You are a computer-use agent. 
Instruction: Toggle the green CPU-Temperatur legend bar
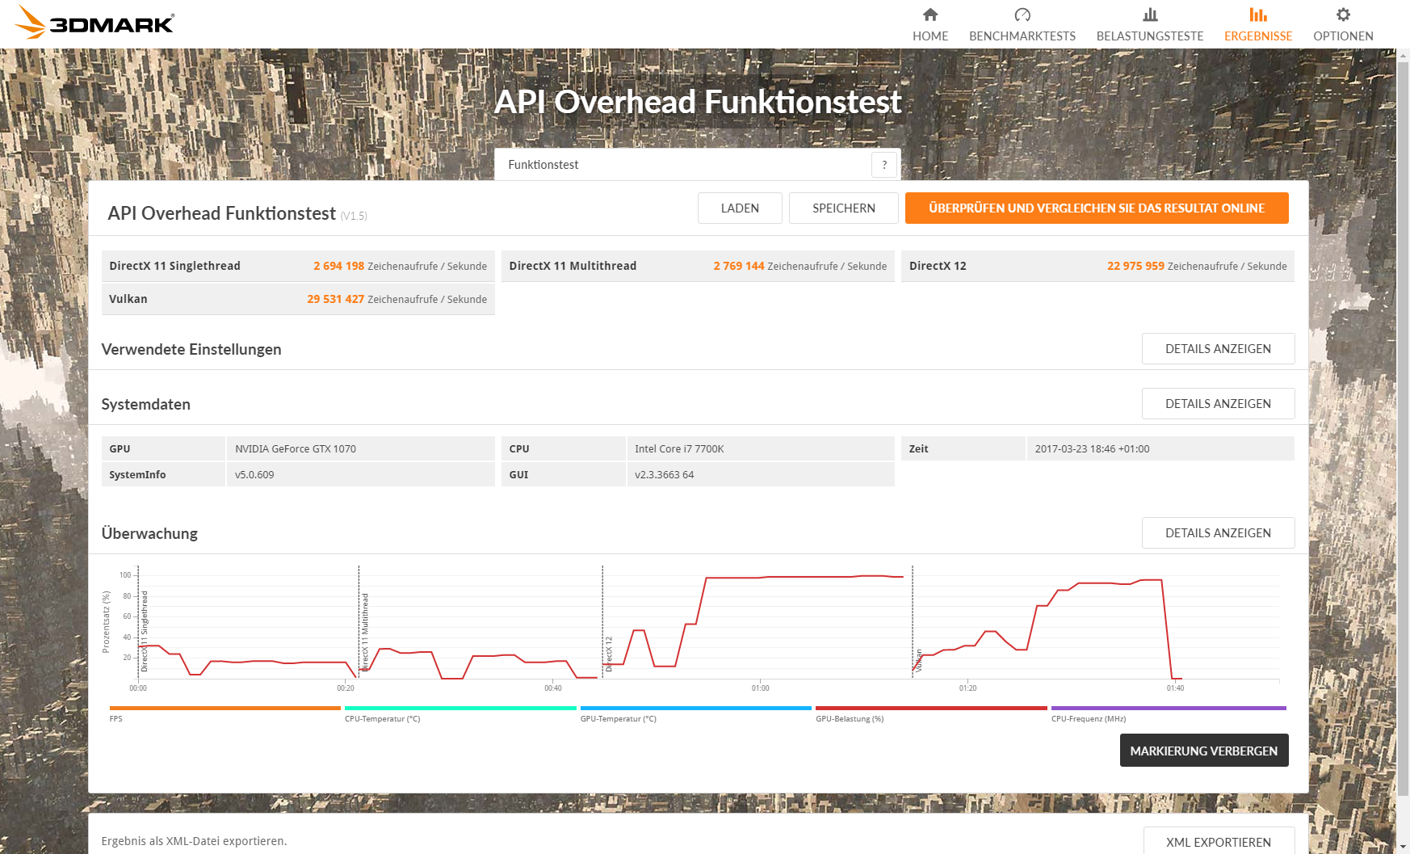pos(460,708)
